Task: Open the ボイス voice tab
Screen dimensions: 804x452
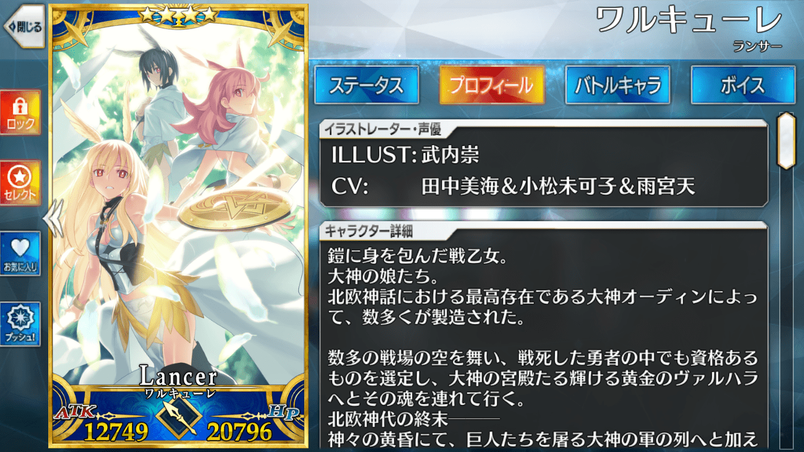Action: (x=743, y=85)
